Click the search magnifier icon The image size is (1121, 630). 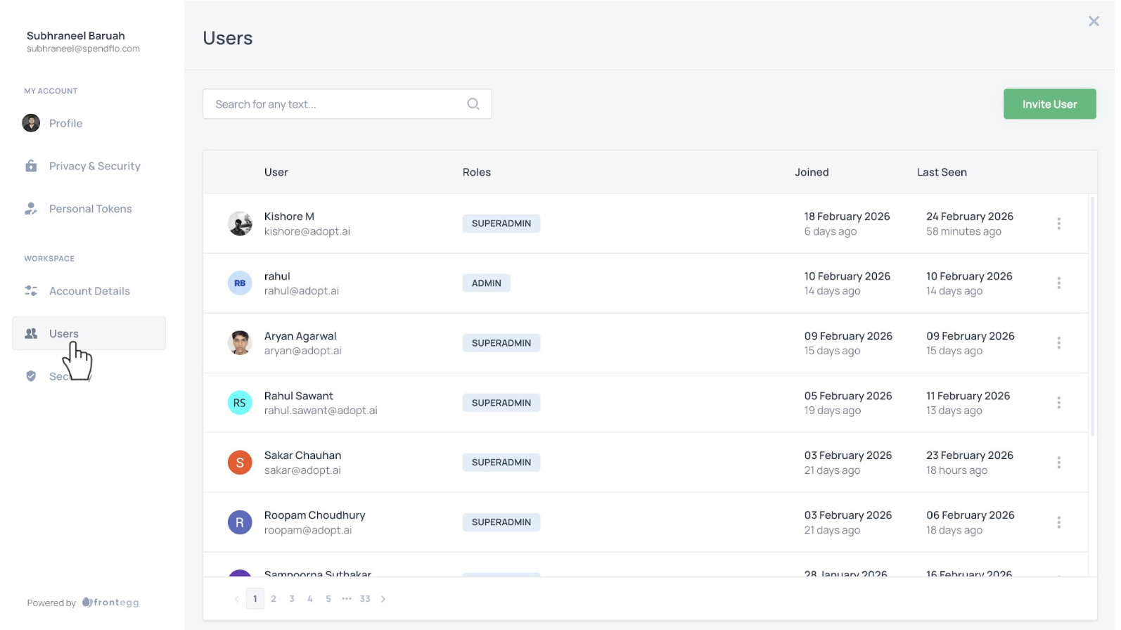coord(473,104)
